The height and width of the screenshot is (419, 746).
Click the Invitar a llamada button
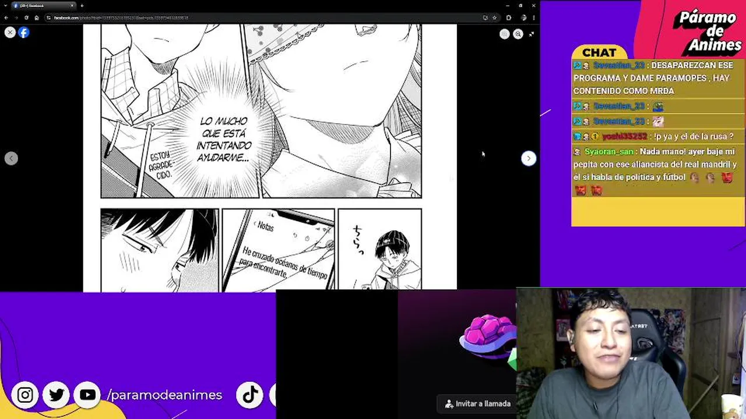pos(477,403)
